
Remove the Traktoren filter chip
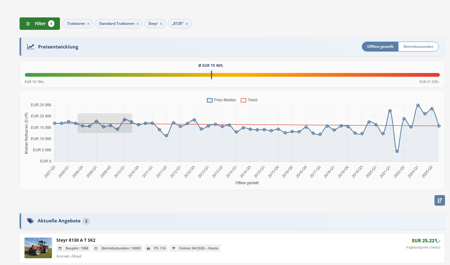(89, 24)
